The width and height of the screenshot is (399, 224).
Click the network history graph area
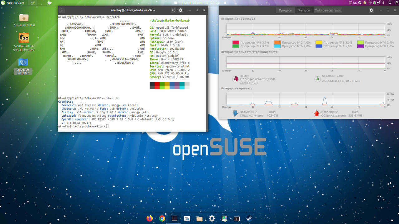306,99
